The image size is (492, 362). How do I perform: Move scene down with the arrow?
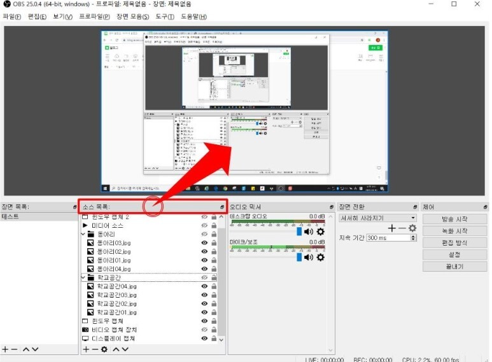pyautogui.click(x=35, y=349)
